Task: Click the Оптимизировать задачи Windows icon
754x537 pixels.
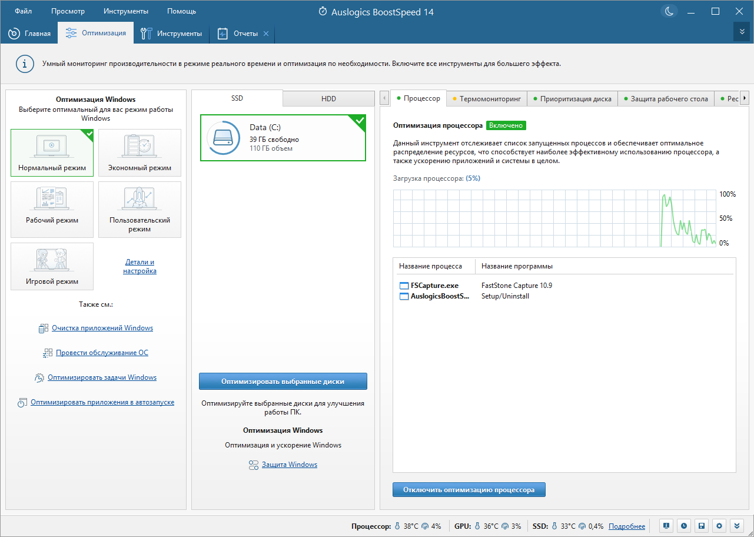Action: click(39, 378)
